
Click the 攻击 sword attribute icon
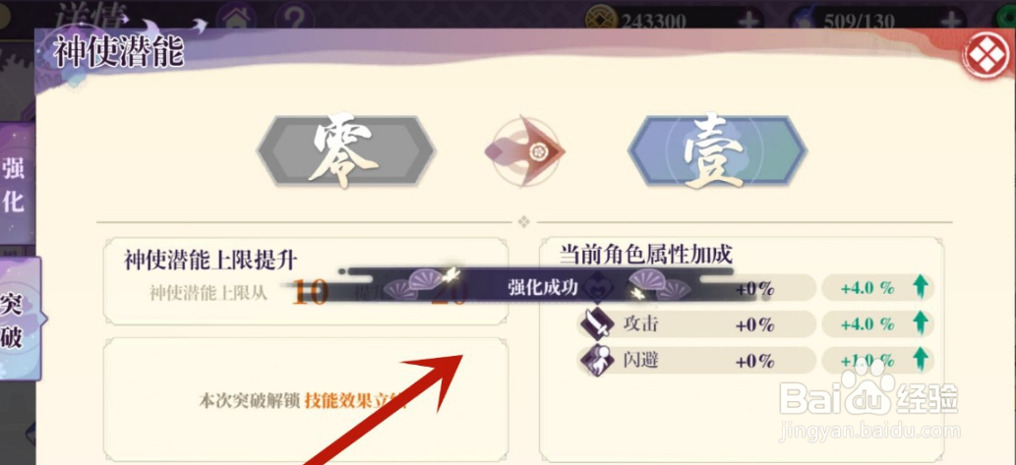(x=595, y=323)
